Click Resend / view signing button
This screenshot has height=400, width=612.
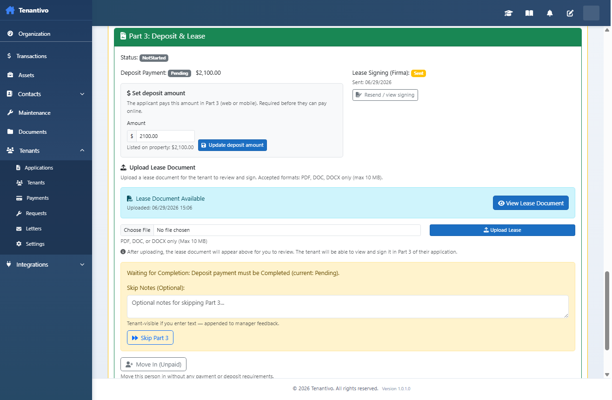click(385, 95)
